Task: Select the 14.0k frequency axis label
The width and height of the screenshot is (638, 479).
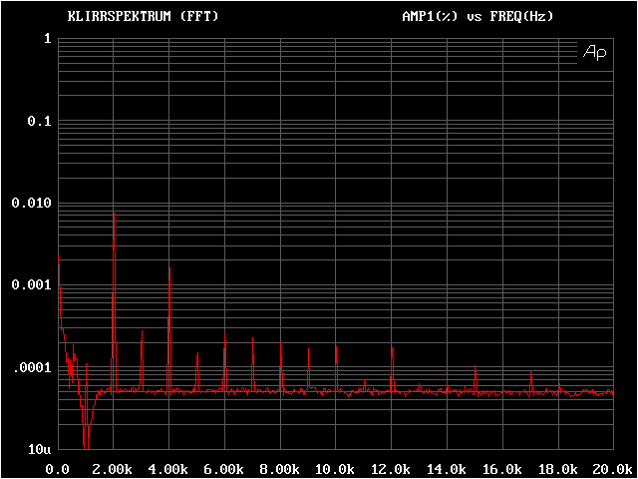Action: pyautogui.click(x=447, y=468)
